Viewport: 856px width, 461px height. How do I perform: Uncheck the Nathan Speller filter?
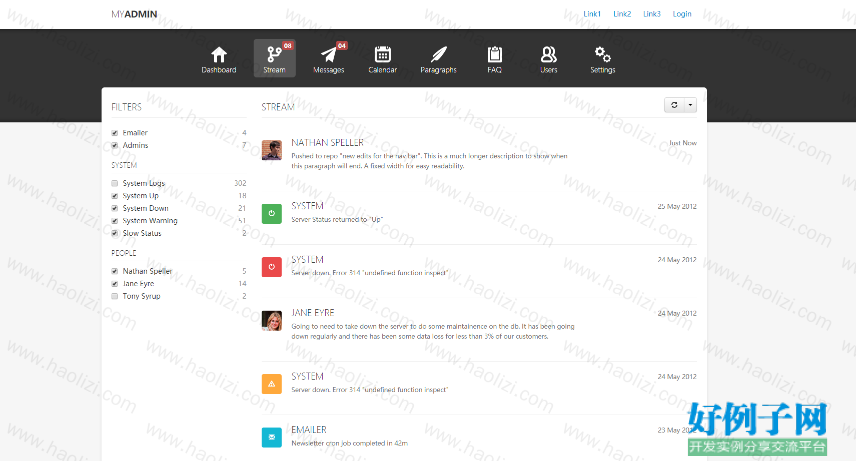pyautogui.click(x=115, y=271)
